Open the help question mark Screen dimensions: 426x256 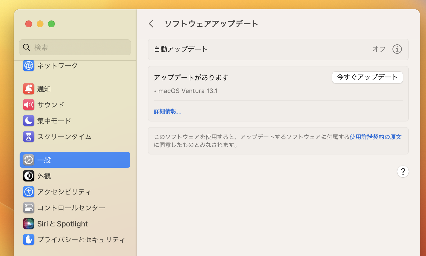403,172
